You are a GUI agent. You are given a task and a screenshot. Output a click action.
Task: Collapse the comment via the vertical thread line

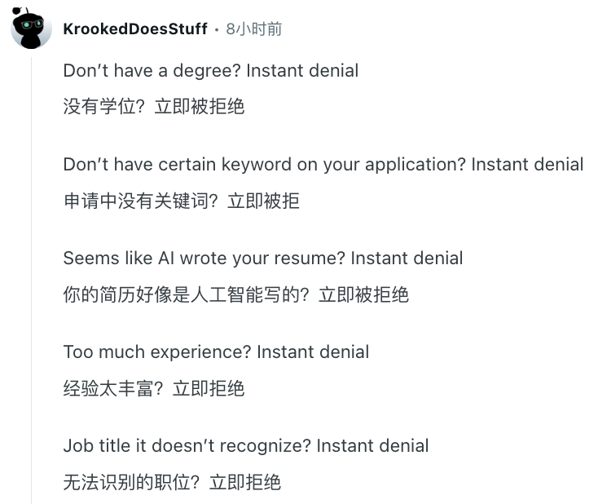[31, 281]
